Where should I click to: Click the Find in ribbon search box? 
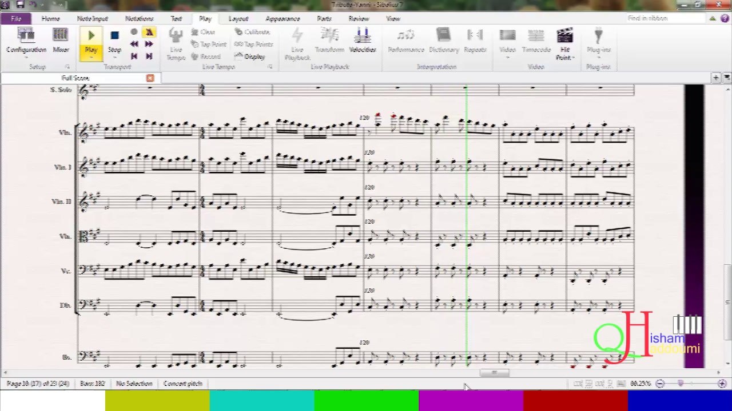(666, 18)
